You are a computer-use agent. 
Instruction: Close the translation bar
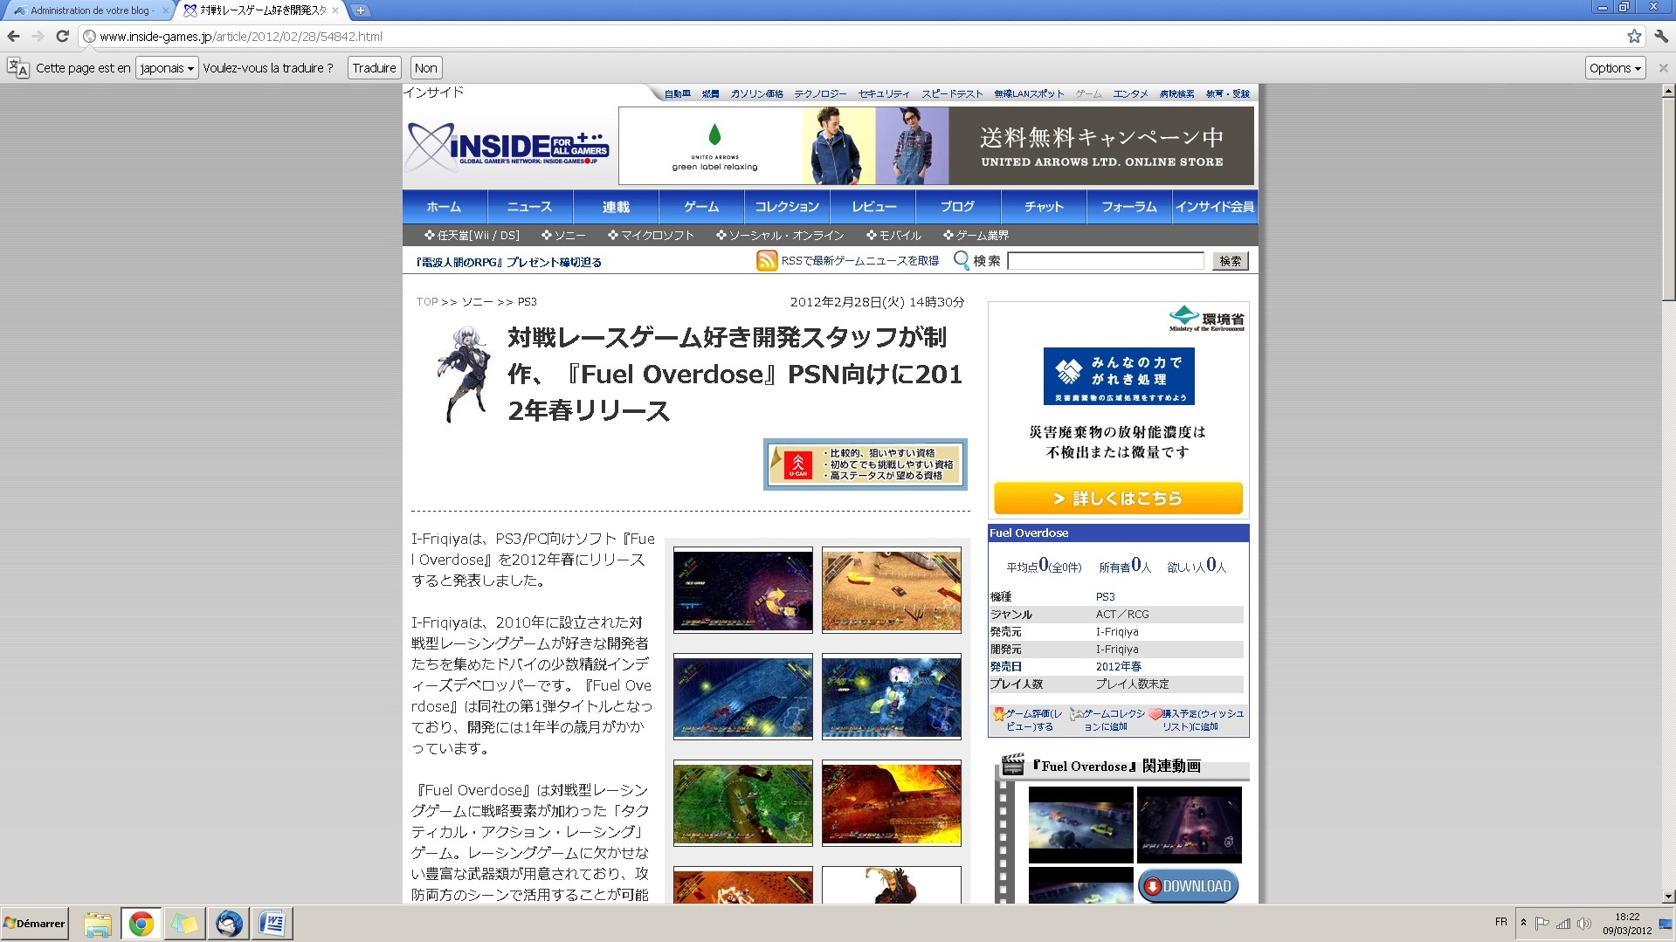point(1663,68)
